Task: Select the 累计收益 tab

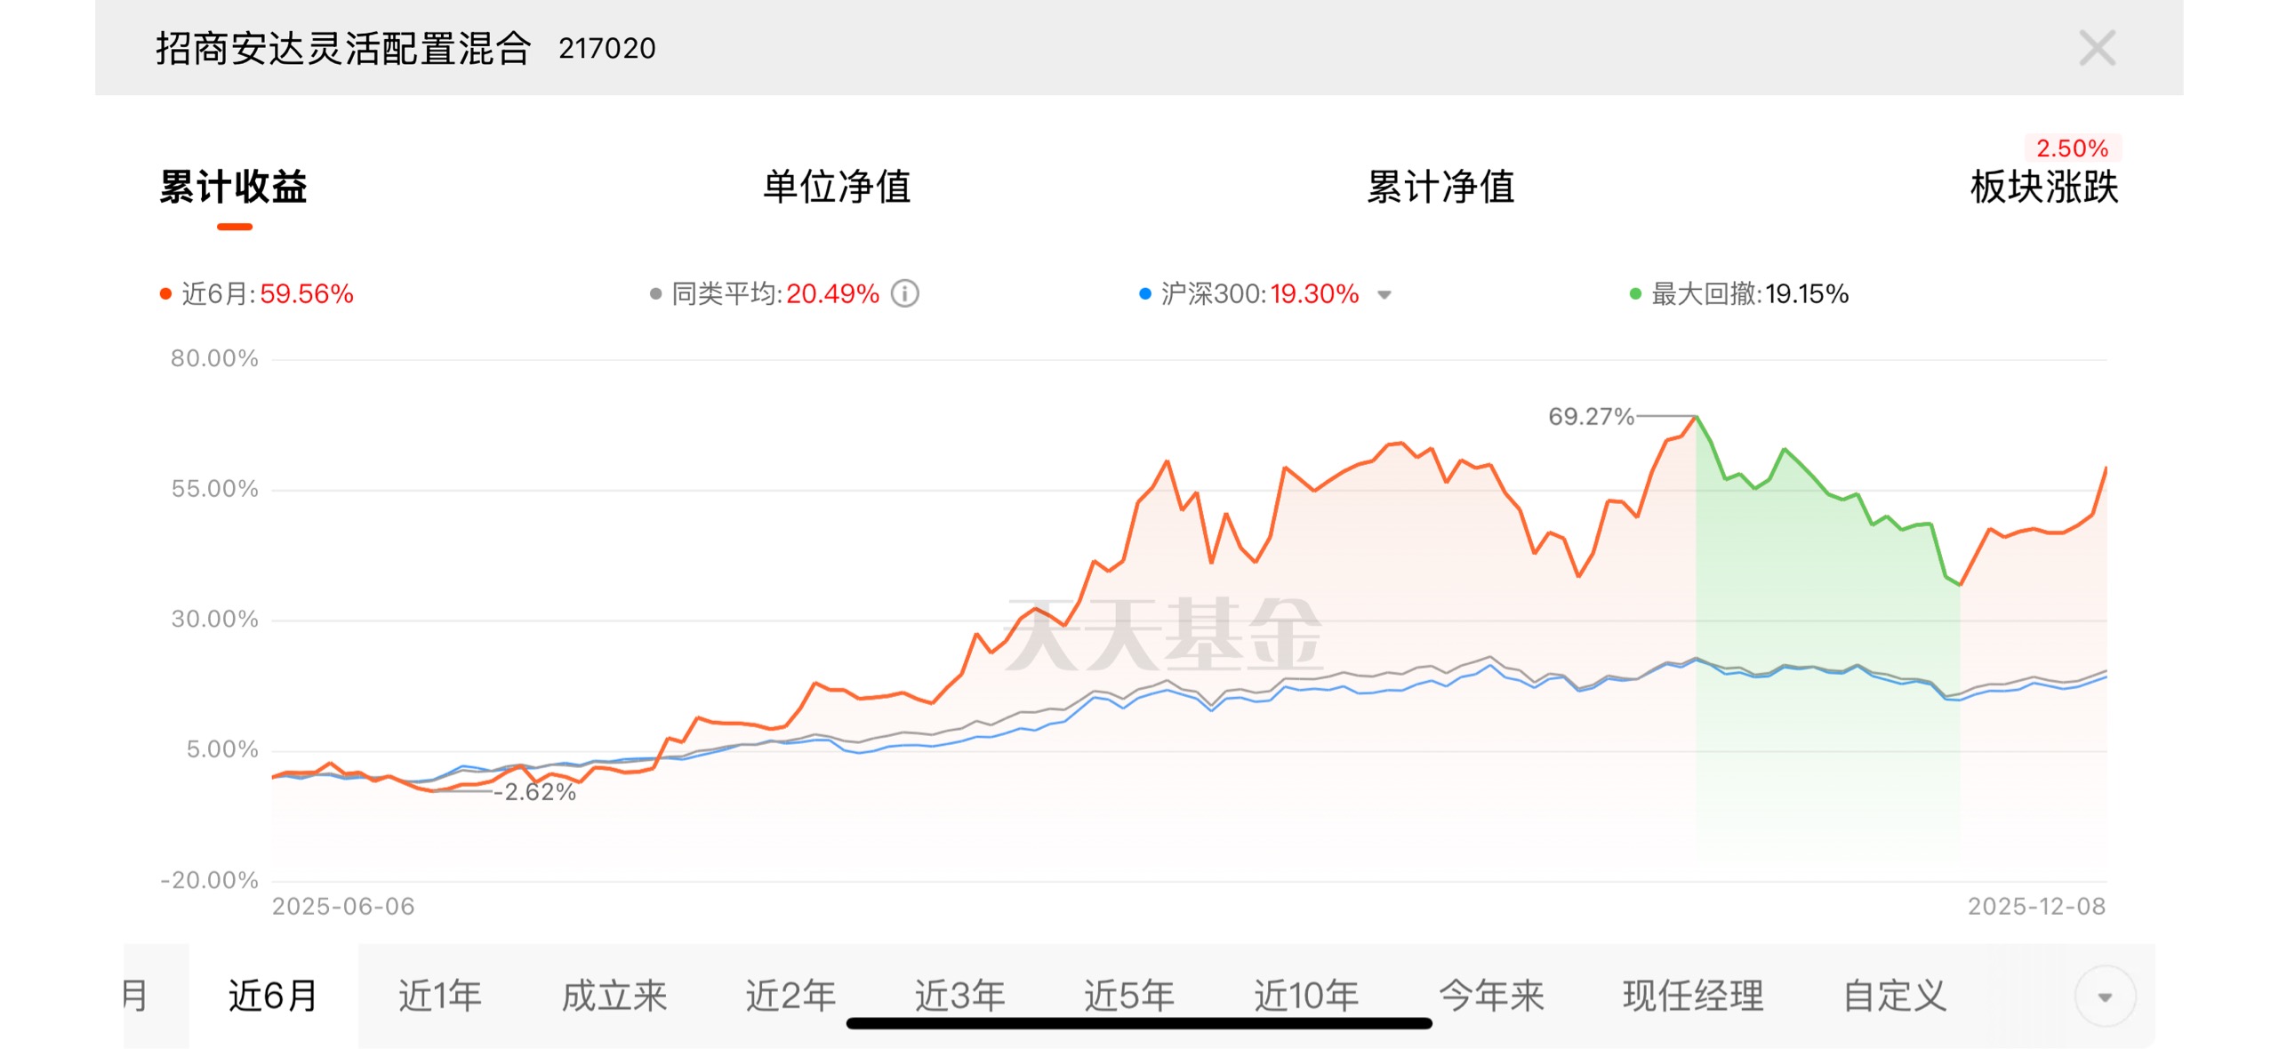Action: [234, 188]
